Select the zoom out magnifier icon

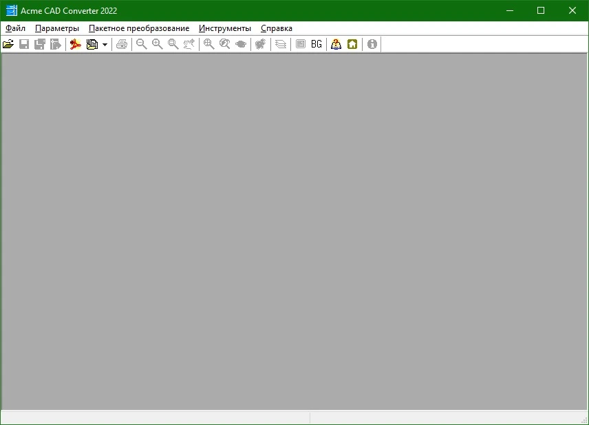[142, 44]
